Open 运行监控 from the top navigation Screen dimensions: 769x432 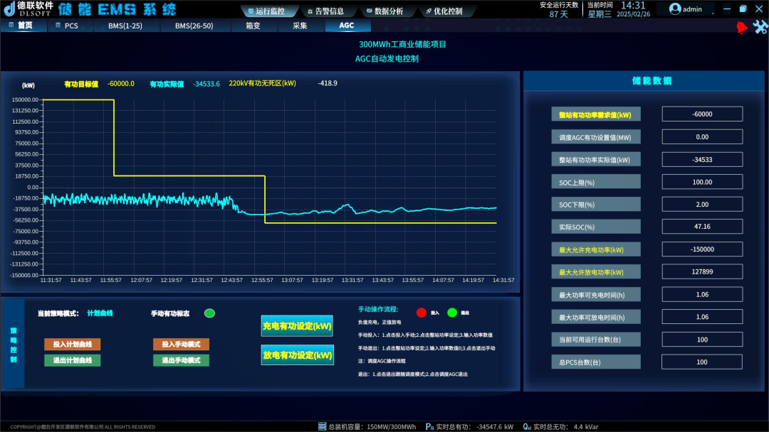click(x=264, y=11)
